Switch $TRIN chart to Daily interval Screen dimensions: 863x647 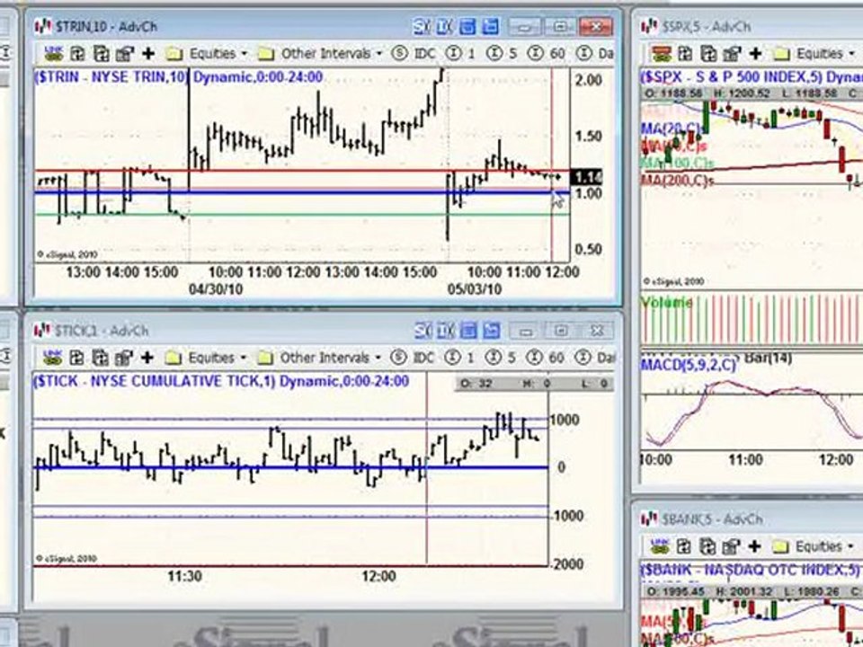pos(595,53)
